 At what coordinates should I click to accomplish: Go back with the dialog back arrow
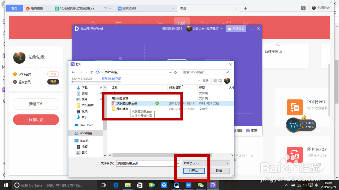73,72
